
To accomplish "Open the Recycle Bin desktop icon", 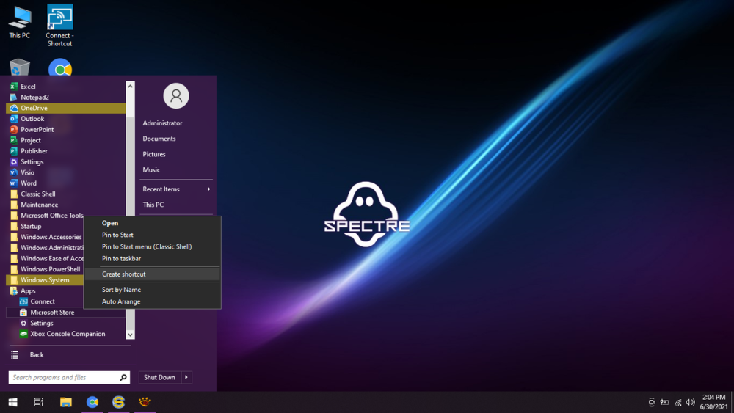I will 20,67.
